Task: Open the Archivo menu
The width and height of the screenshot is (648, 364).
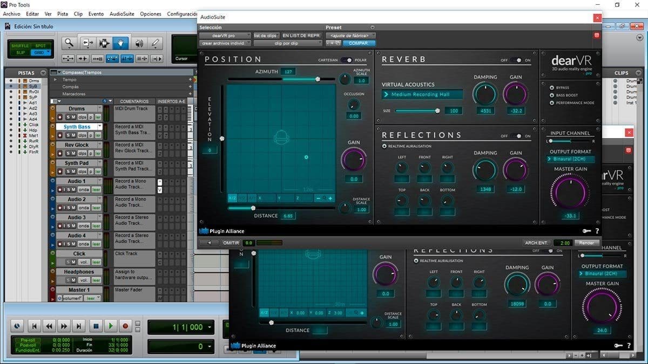Action: (12, 14)
